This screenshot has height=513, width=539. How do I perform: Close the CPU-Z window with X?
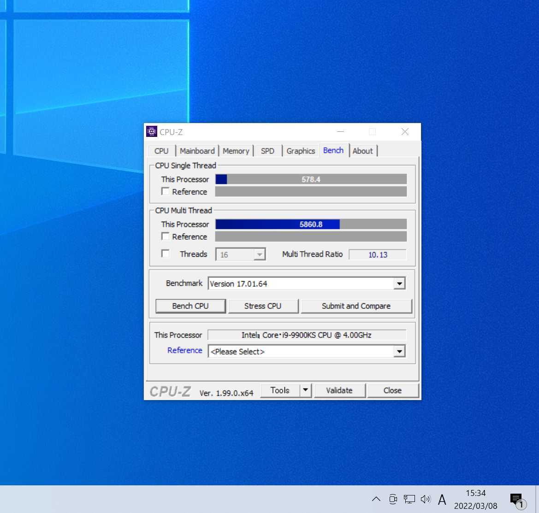pyautogui.click(x=405, y=132)
